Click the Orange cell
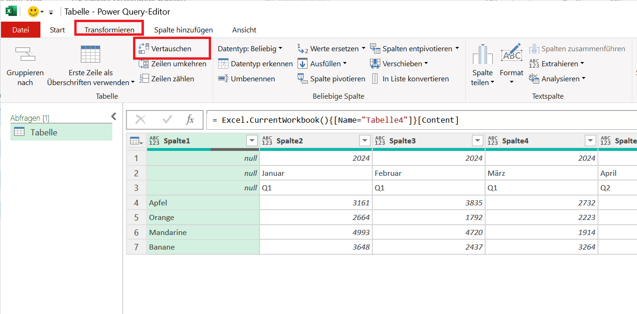 pyautogui.click(x=203, y=217)
